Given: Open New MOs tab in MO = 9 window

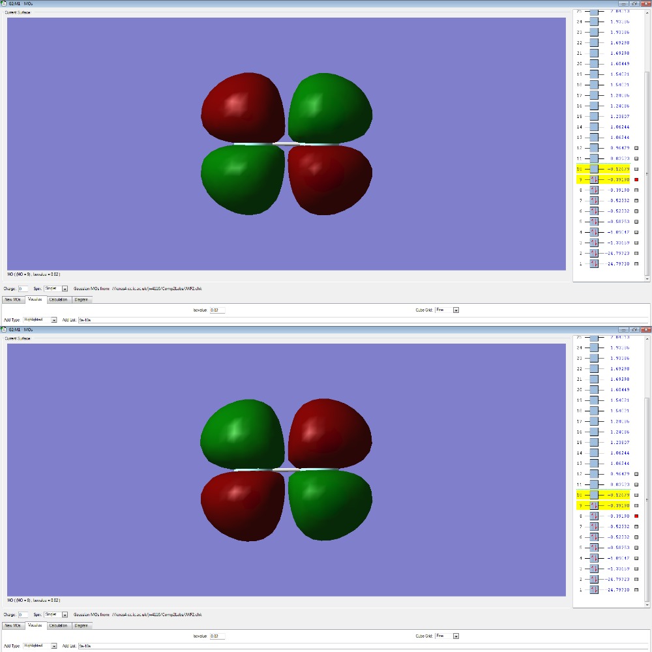Looking at the screenshot, I should pyautogui.click(x=13, y=299).
